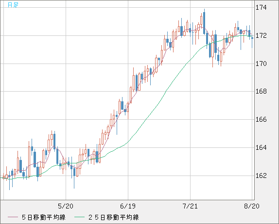Click the 174 price axis label
Viewport: 279px width, 224px height.
coord(261,7)
